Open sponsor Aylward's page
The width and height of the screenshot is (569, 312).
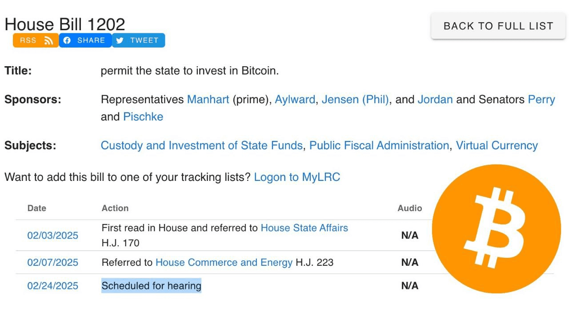[x=295, y=99]
